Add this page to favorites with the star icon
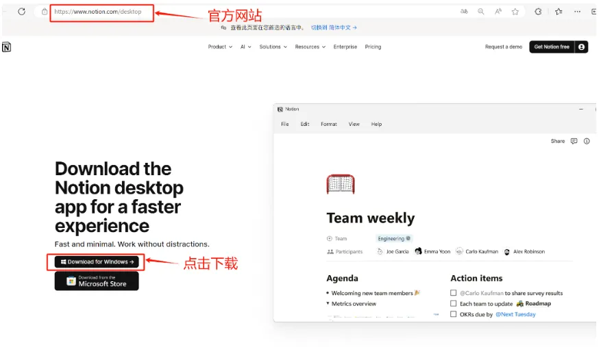 click(x=515, y=12)
